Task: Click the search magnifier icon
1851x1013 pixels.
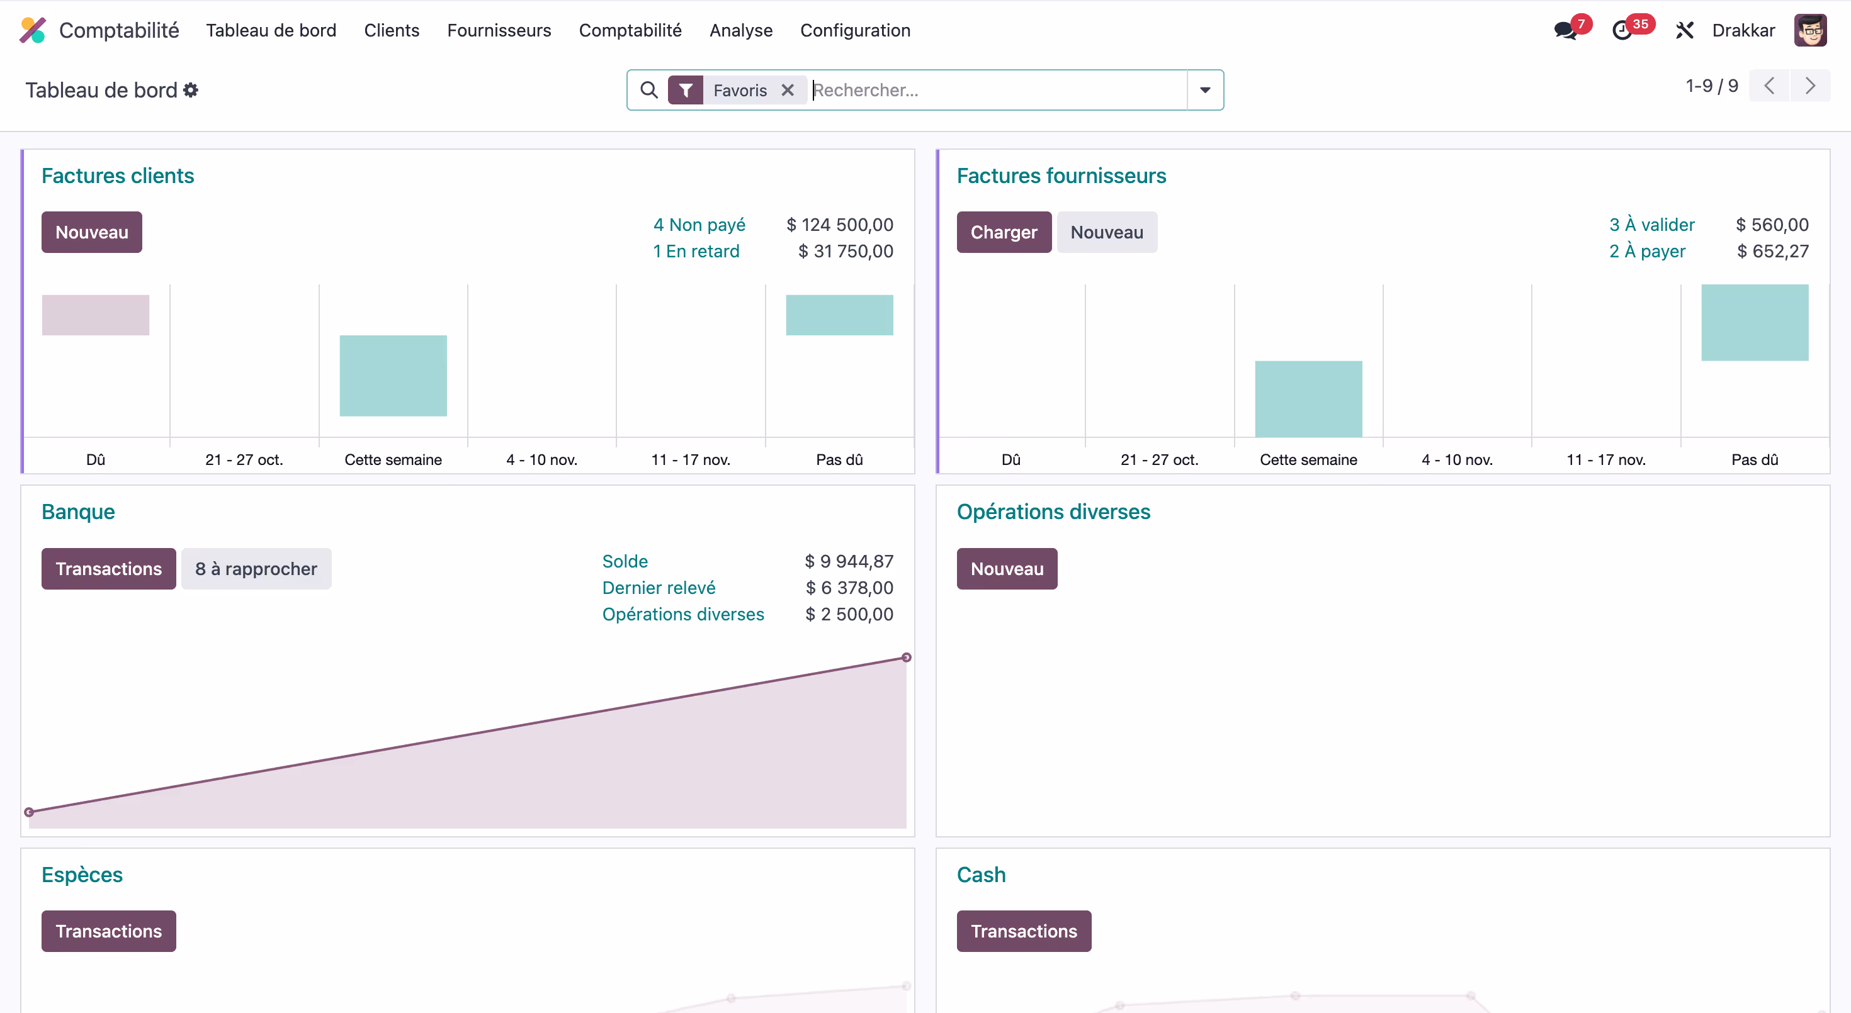Action: tap(649, 90)
